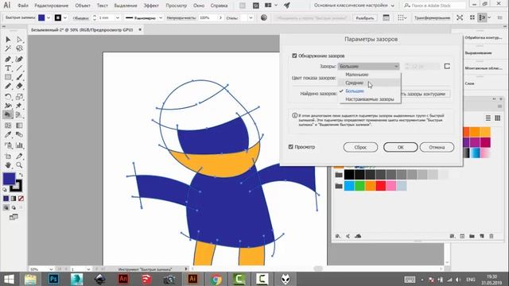Open the stroke color dropdown in control bar
This screenshot has width=509, height=286.
pos(65,17)
